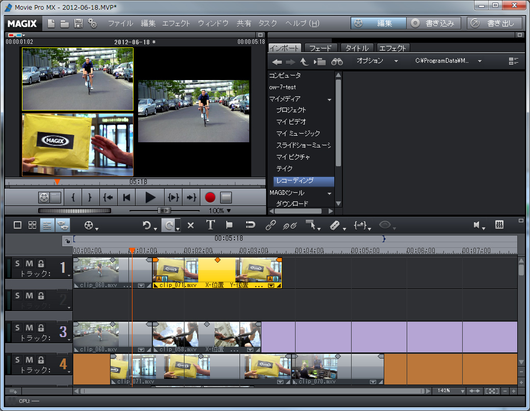Open the clip_071.mxv object menu on track 1
Image resolution: width=530 pixels, height=411 pixels.
coord(271,286)
